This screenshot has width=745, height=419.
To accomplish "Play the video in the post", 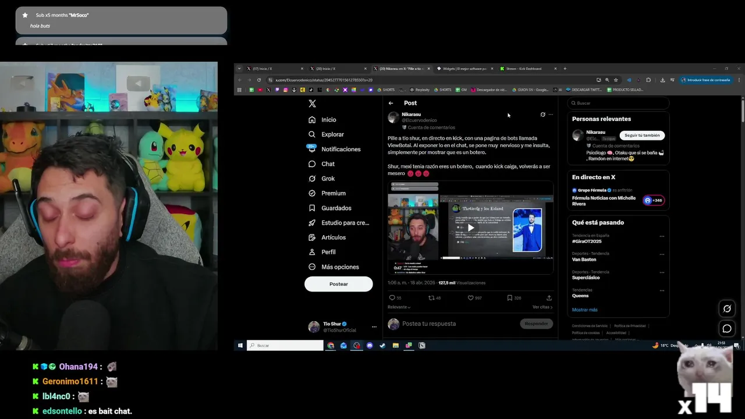I will [470, 228].
